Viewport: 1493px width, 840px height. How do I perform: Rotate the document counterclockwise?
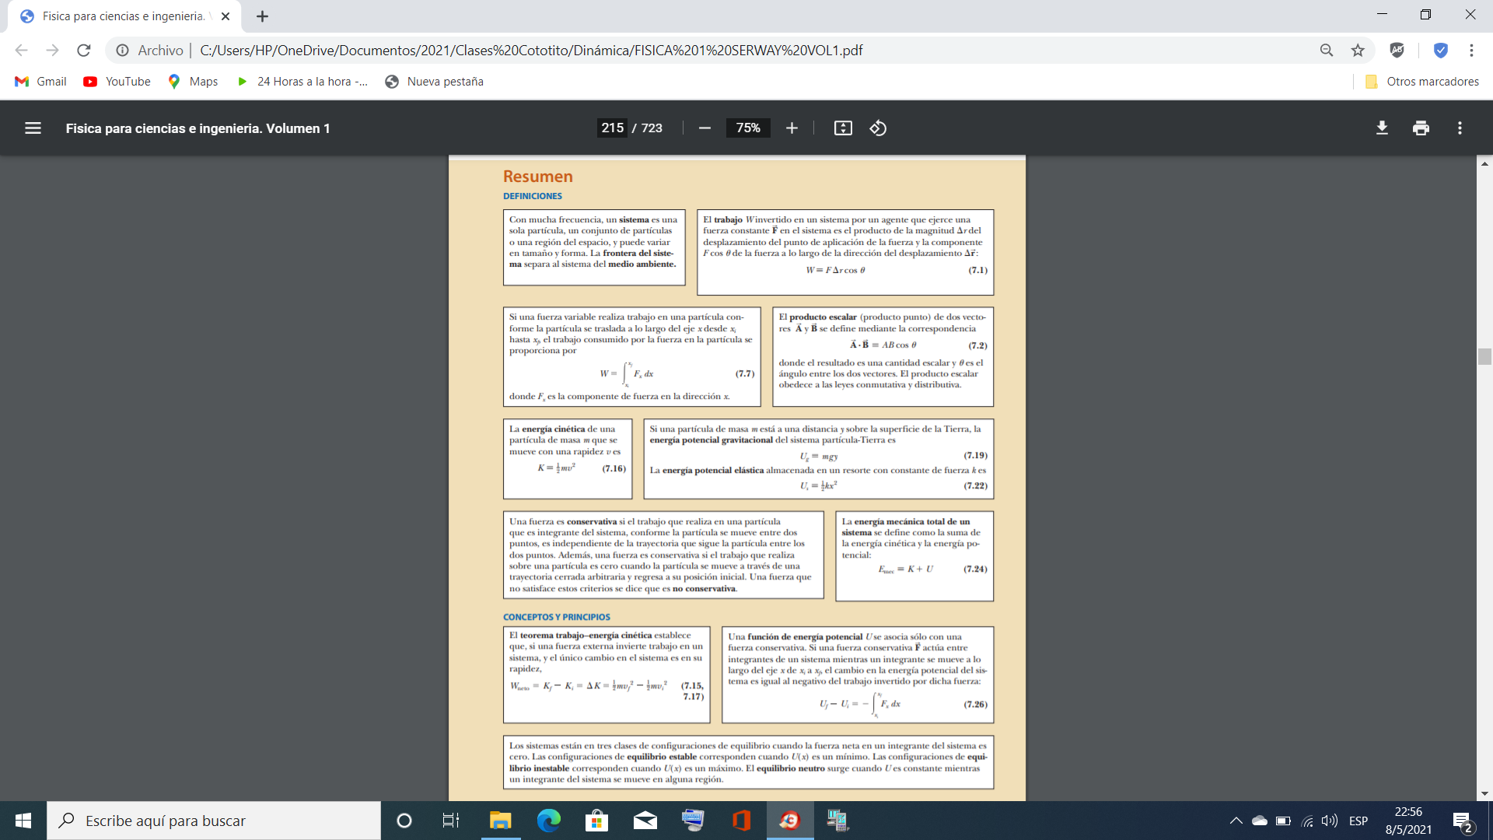click(878, 128)
